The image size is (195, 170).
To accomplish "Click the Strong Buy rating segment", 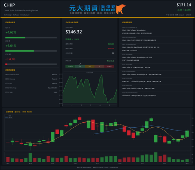I will [x=70, y=66].
